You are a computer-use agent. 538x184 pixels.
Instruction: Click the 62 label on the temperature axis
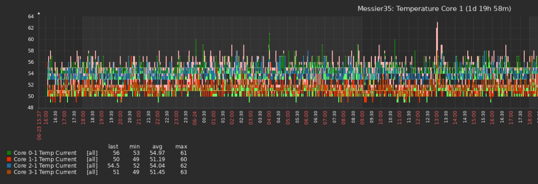(x=31, y=28)
